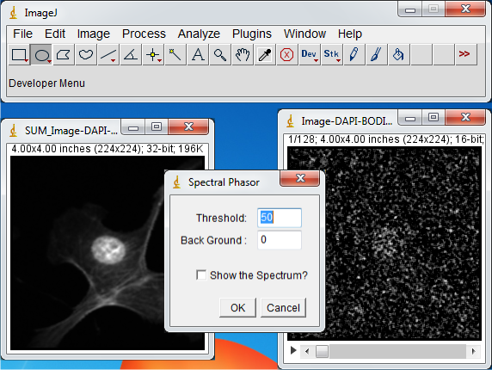This screenshot has height=370, width=492.
Task: Select the Oval selection tool
Action: point(42,55)
